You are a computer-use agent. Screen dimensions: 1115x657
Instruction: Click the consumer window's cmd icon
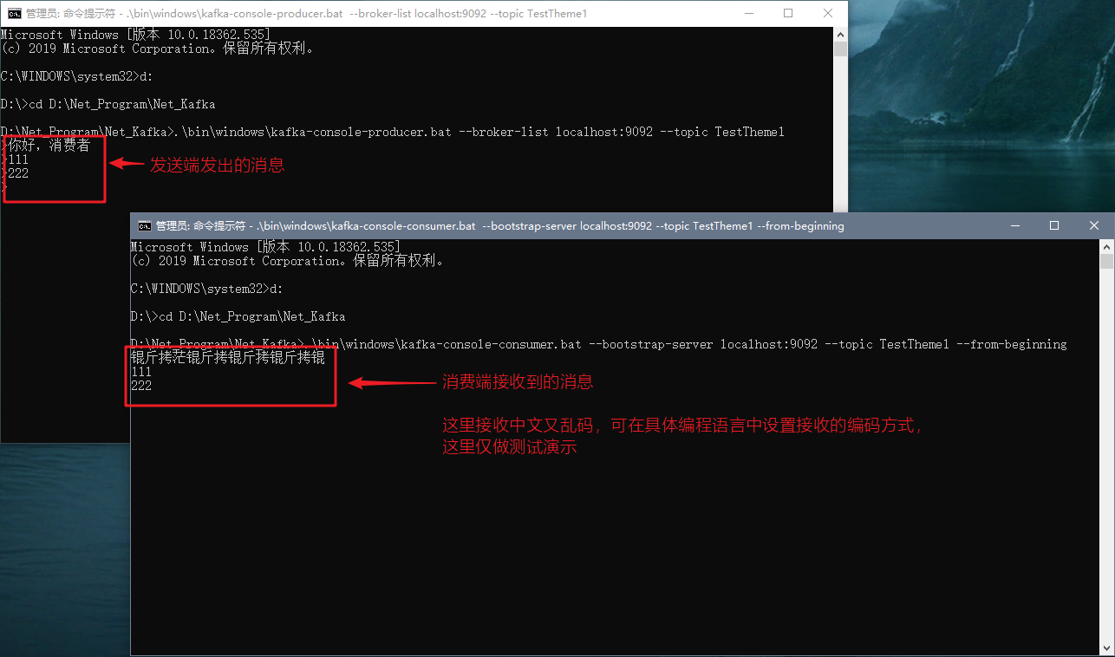[x=145, y=225]
